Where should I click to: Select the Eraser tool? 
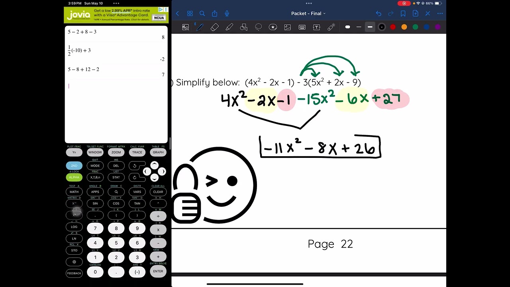pos(214,27)
